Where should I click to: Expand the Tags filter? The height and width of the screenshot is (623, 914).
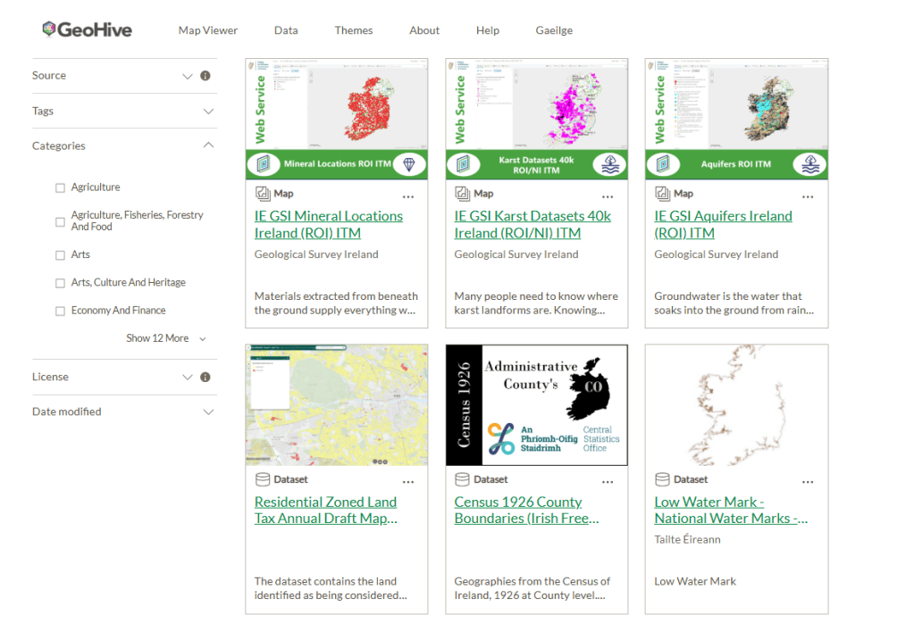point(208,112)
